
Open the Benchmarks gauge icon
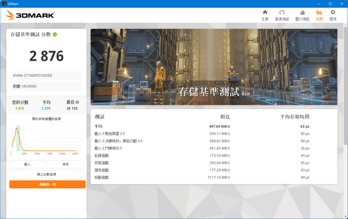(282, 12)
